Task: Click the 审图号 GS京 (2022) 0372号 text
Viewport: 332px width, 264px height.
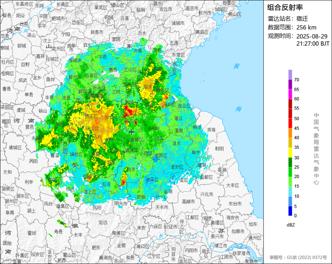Action: [x=298, y=257]
